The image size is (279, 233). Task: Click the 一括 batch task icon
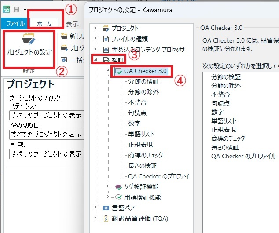click(64, 60)
